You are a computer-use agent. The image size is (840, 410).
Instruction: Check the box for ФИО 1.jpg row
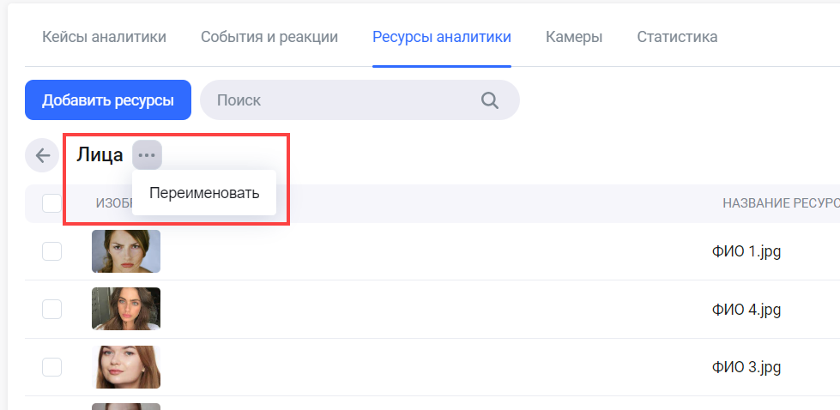pos(51,251)
